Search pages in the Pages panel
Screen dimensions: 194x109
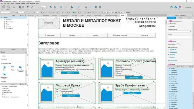click(25, 15)
